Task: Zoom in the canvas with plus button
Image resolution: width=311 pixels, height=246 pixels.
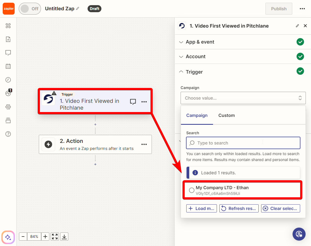Action: point(45,237)
